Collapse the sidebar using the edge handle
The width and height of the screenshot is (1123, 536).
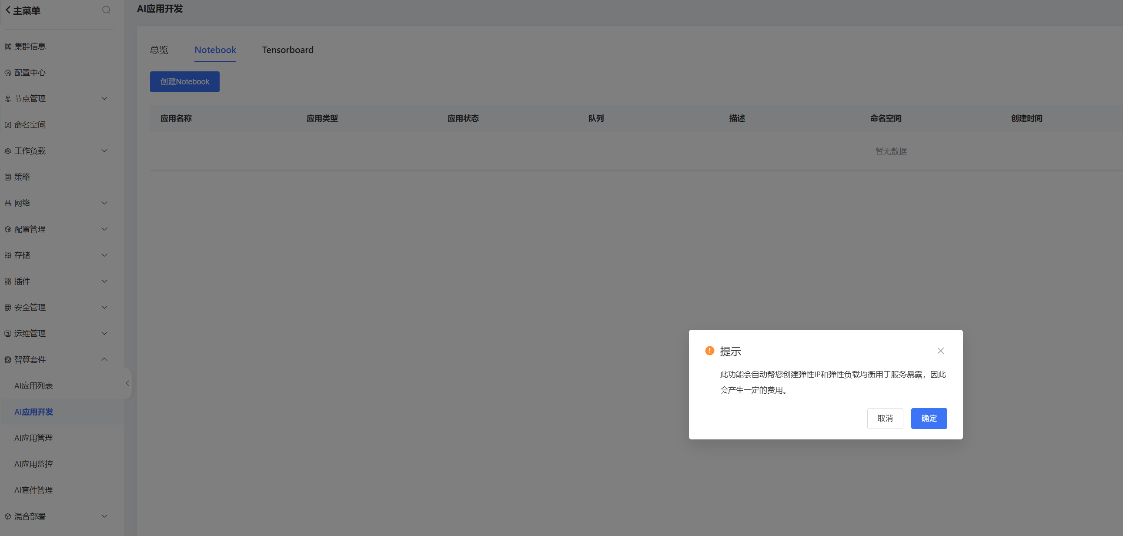(x=127, y=383)
